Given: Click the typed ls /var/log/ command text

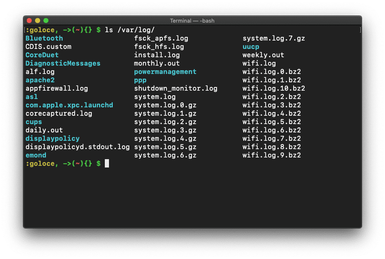Looking at the screenshot, I should pyautogui.click(x=130, y=30).
